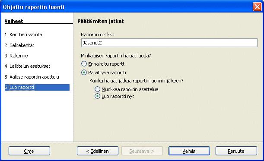Click the Vaiheet heading
Image resolution: width=264 pixels, height=161 pixels.
click(x=14, y=21)
